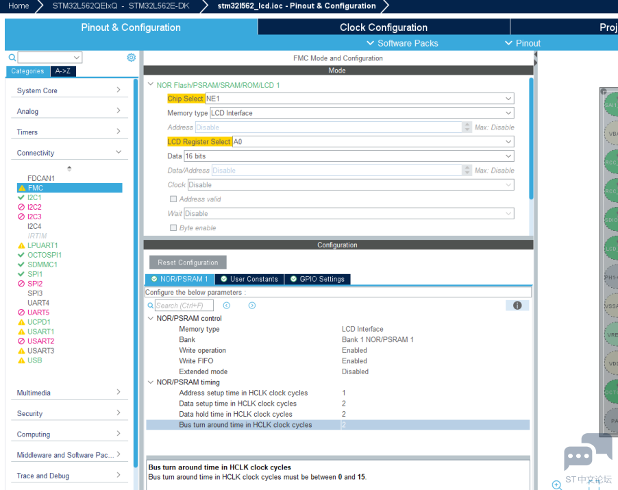Open the NOR/PSRAM 1 tab

[x=180, y=279]
